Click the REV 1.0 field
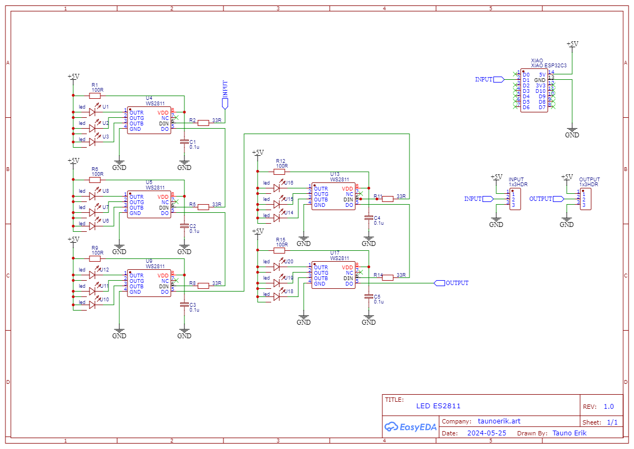Image resolution: width=634 pixels, height=449 pixels. pyautogui.click(x=609, y=407)
